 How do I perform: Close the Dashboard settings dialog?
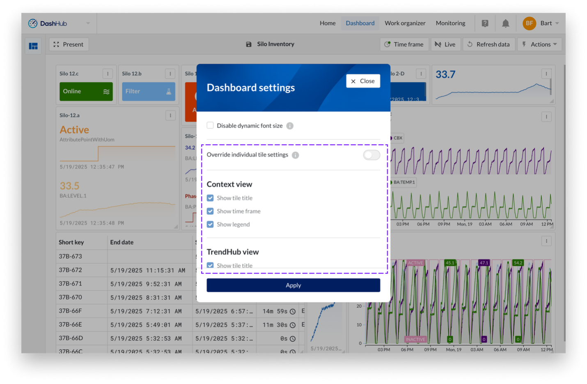(x=363, y=81)
